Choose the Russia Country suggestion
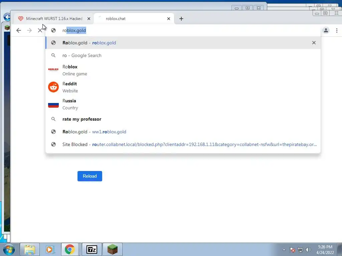 click(183, 104)
